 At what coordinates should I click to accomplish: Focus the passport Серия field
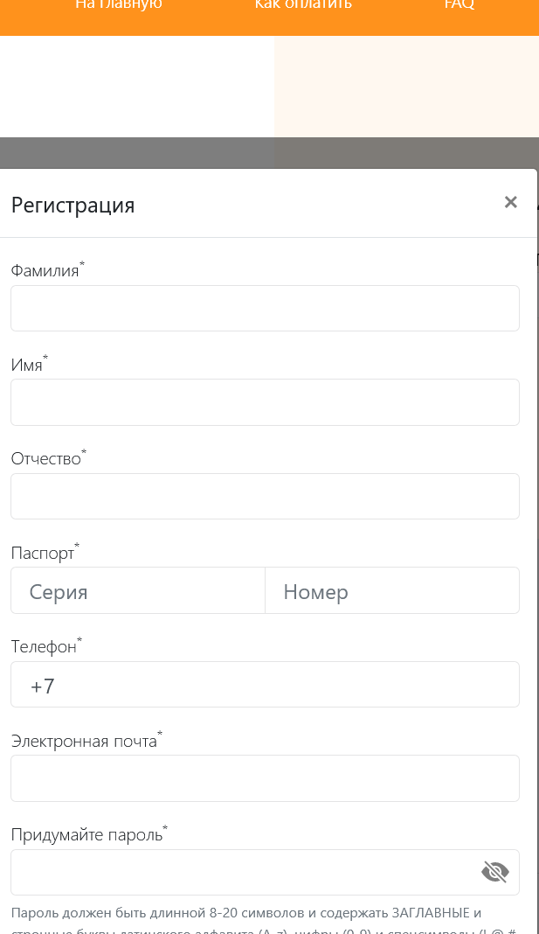(138, 590)
